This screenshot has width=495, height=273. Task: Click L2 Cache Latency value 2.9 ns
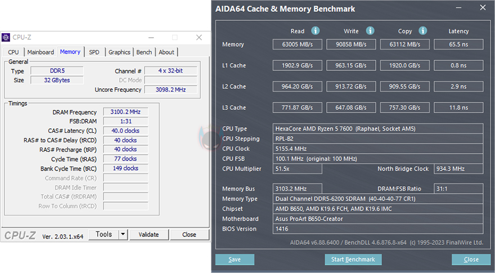pos(458,86)
